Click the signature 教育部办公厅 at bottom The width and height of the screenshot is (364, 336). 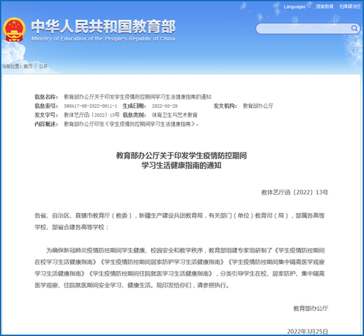point(310,308)
